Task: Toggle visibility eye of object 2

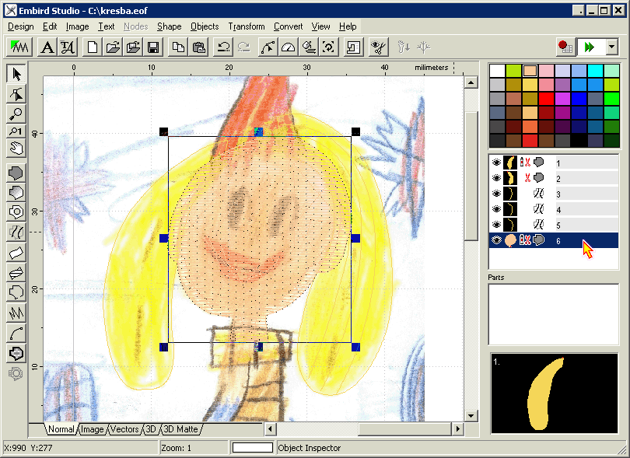Action: (496, 178)
